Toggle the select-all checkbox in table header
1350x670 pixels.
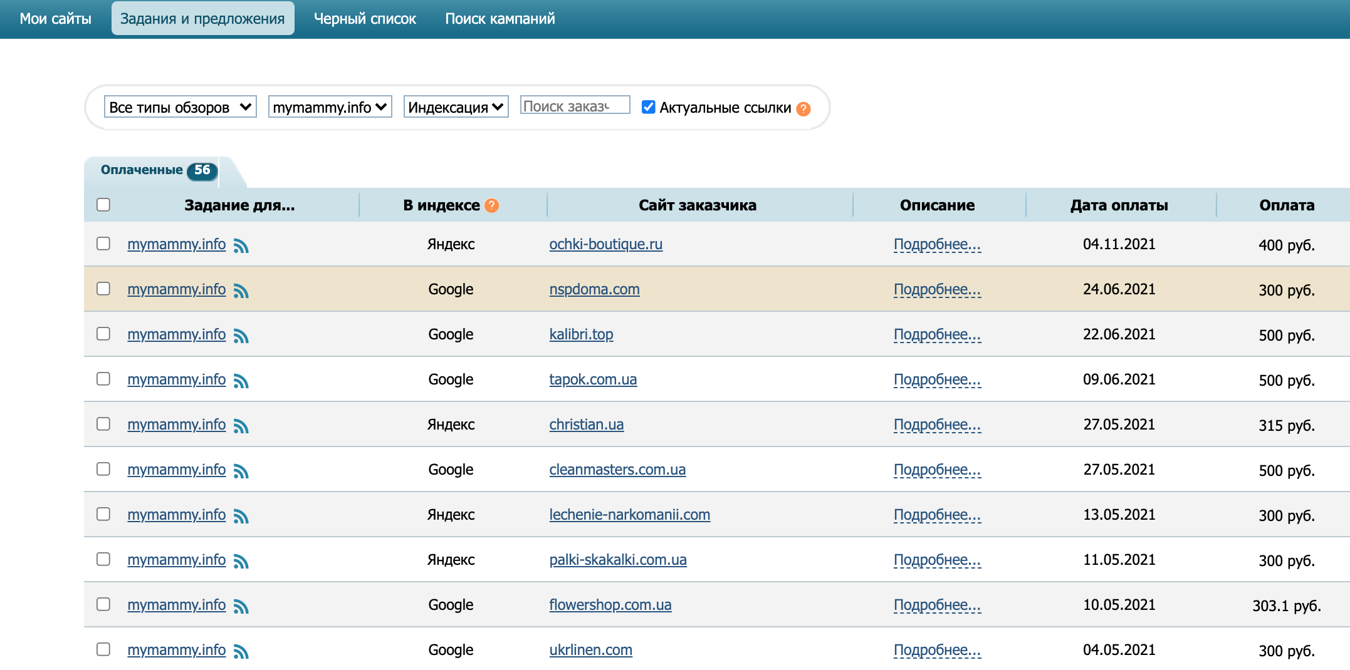pyautogui.click(x=103, y=205)
